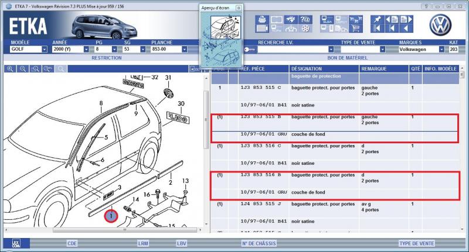
Task: Open the Marques dropdown showing Volkswagen
Action: [441, 49]
